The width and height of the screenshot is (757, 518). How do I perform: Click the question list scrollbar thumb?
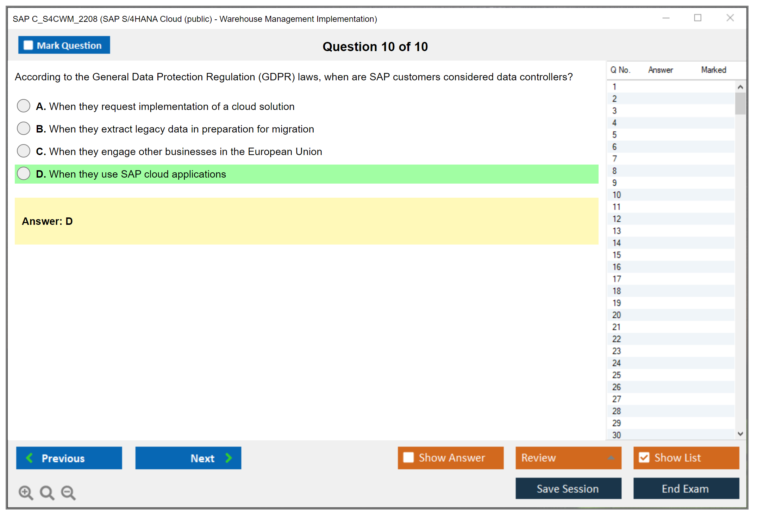coord(740,104)
